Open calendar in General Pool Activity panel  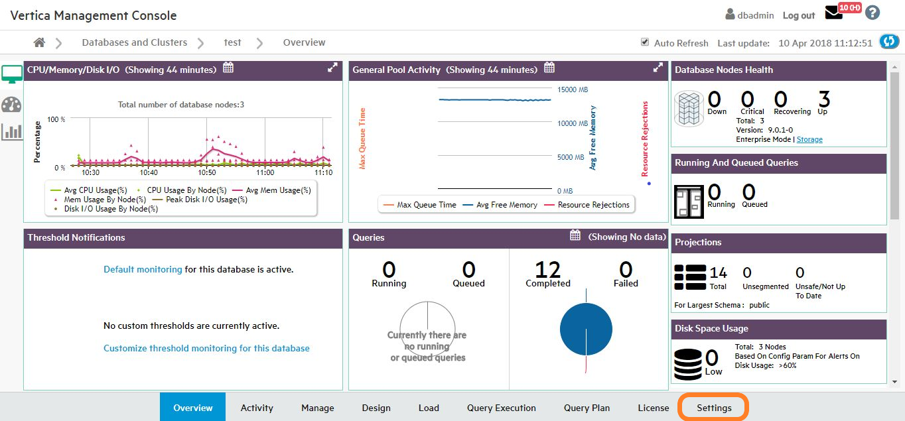[549, 68]
